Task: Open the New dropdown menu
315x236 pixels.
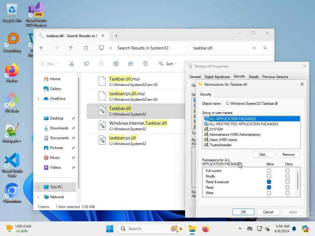Action: tap(49, 64)
